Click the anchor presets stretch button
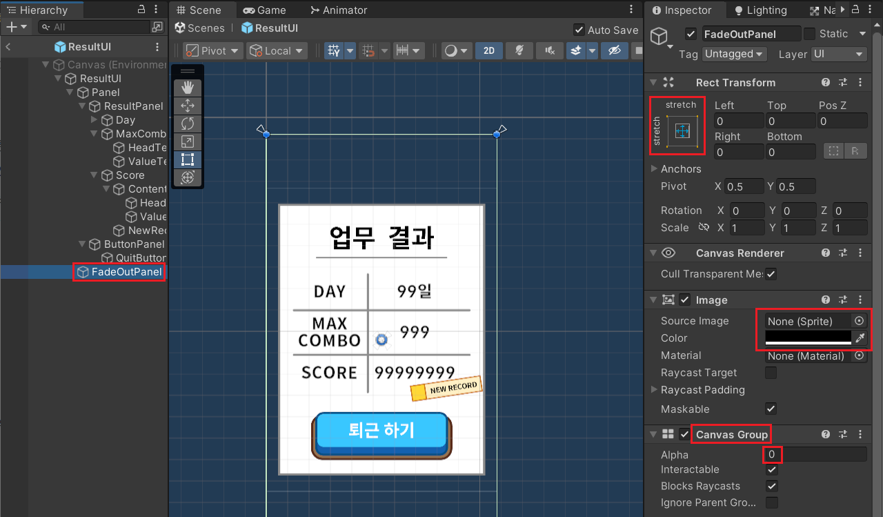This screenshot has height=517, width=883. [x=682, y=130]
